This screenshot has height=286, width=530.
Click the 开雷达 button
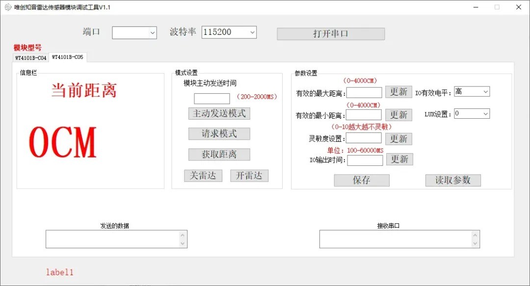(x=249, y=176)
